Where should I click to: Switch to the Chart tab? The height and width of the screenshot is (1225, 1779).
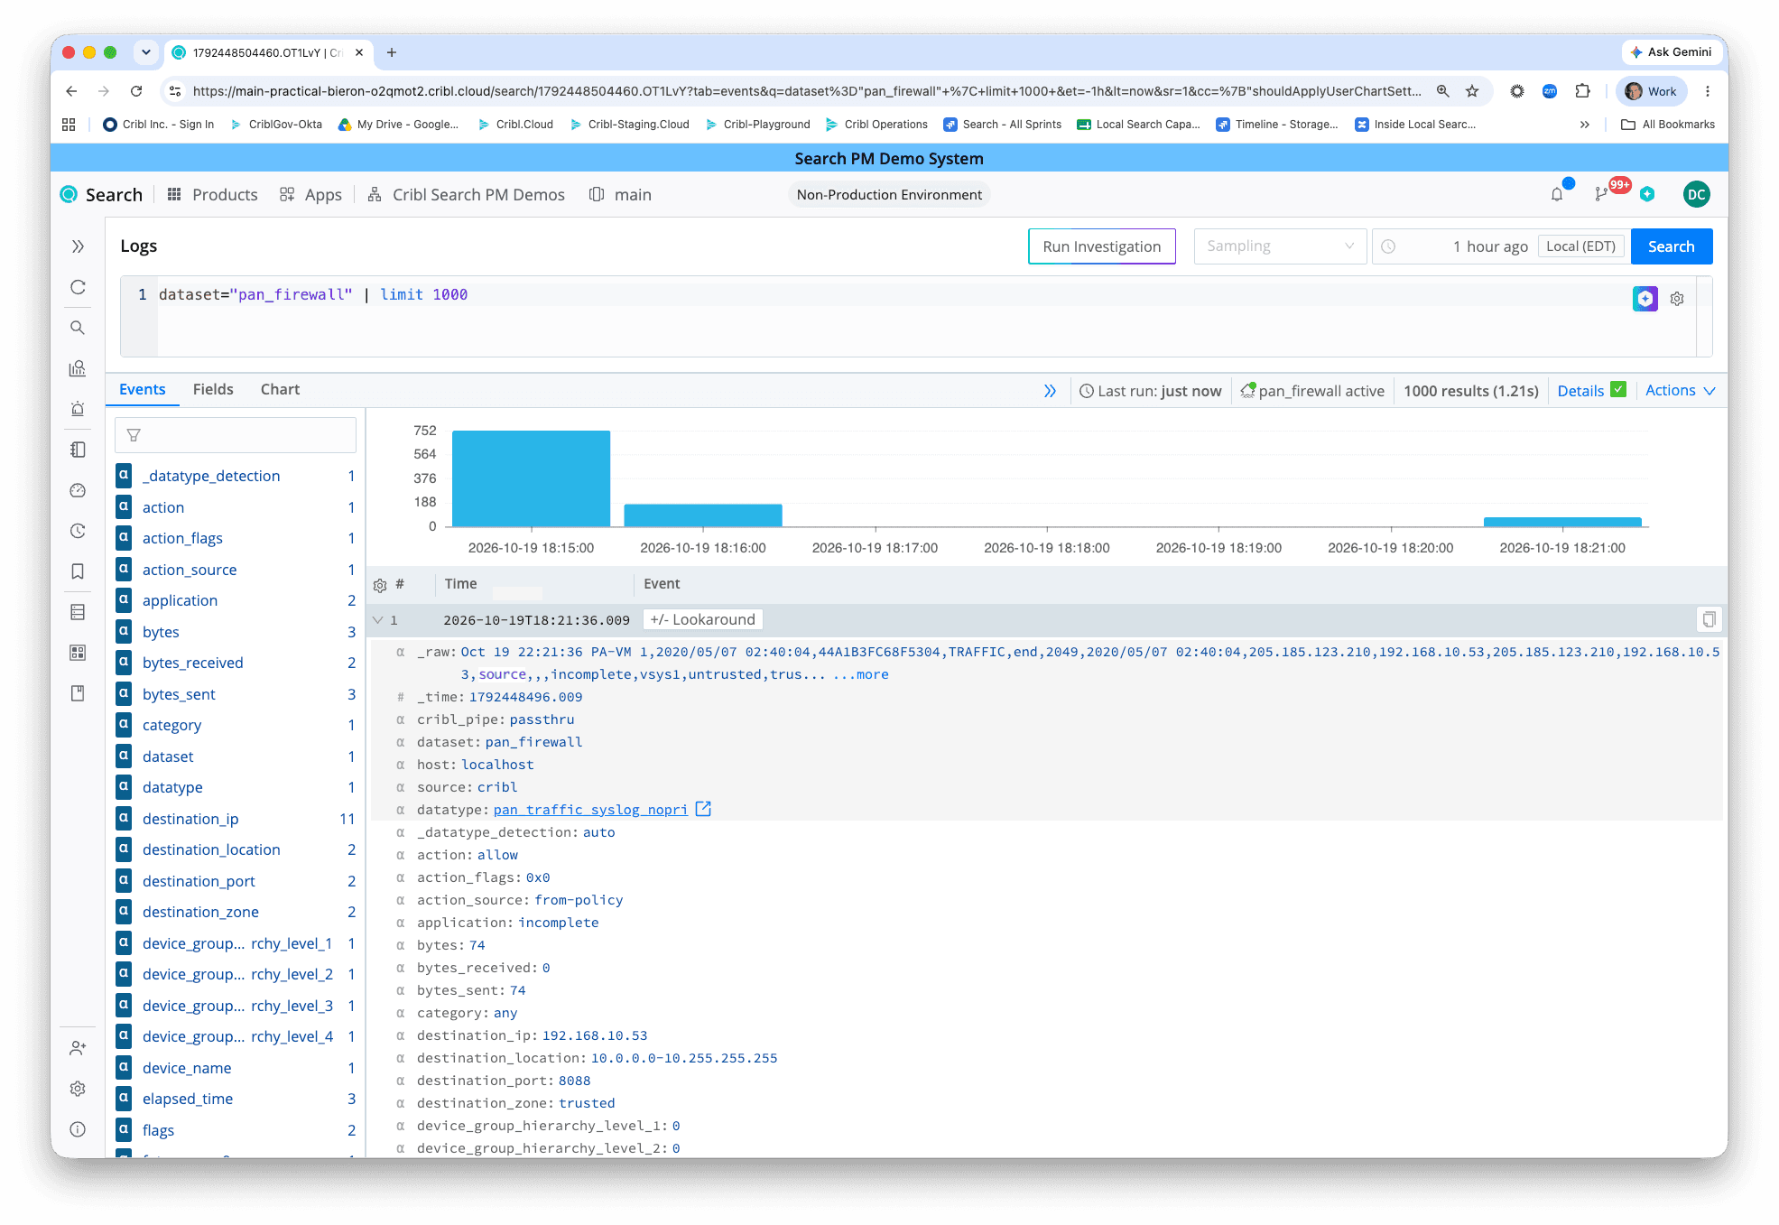pos(280,389)
